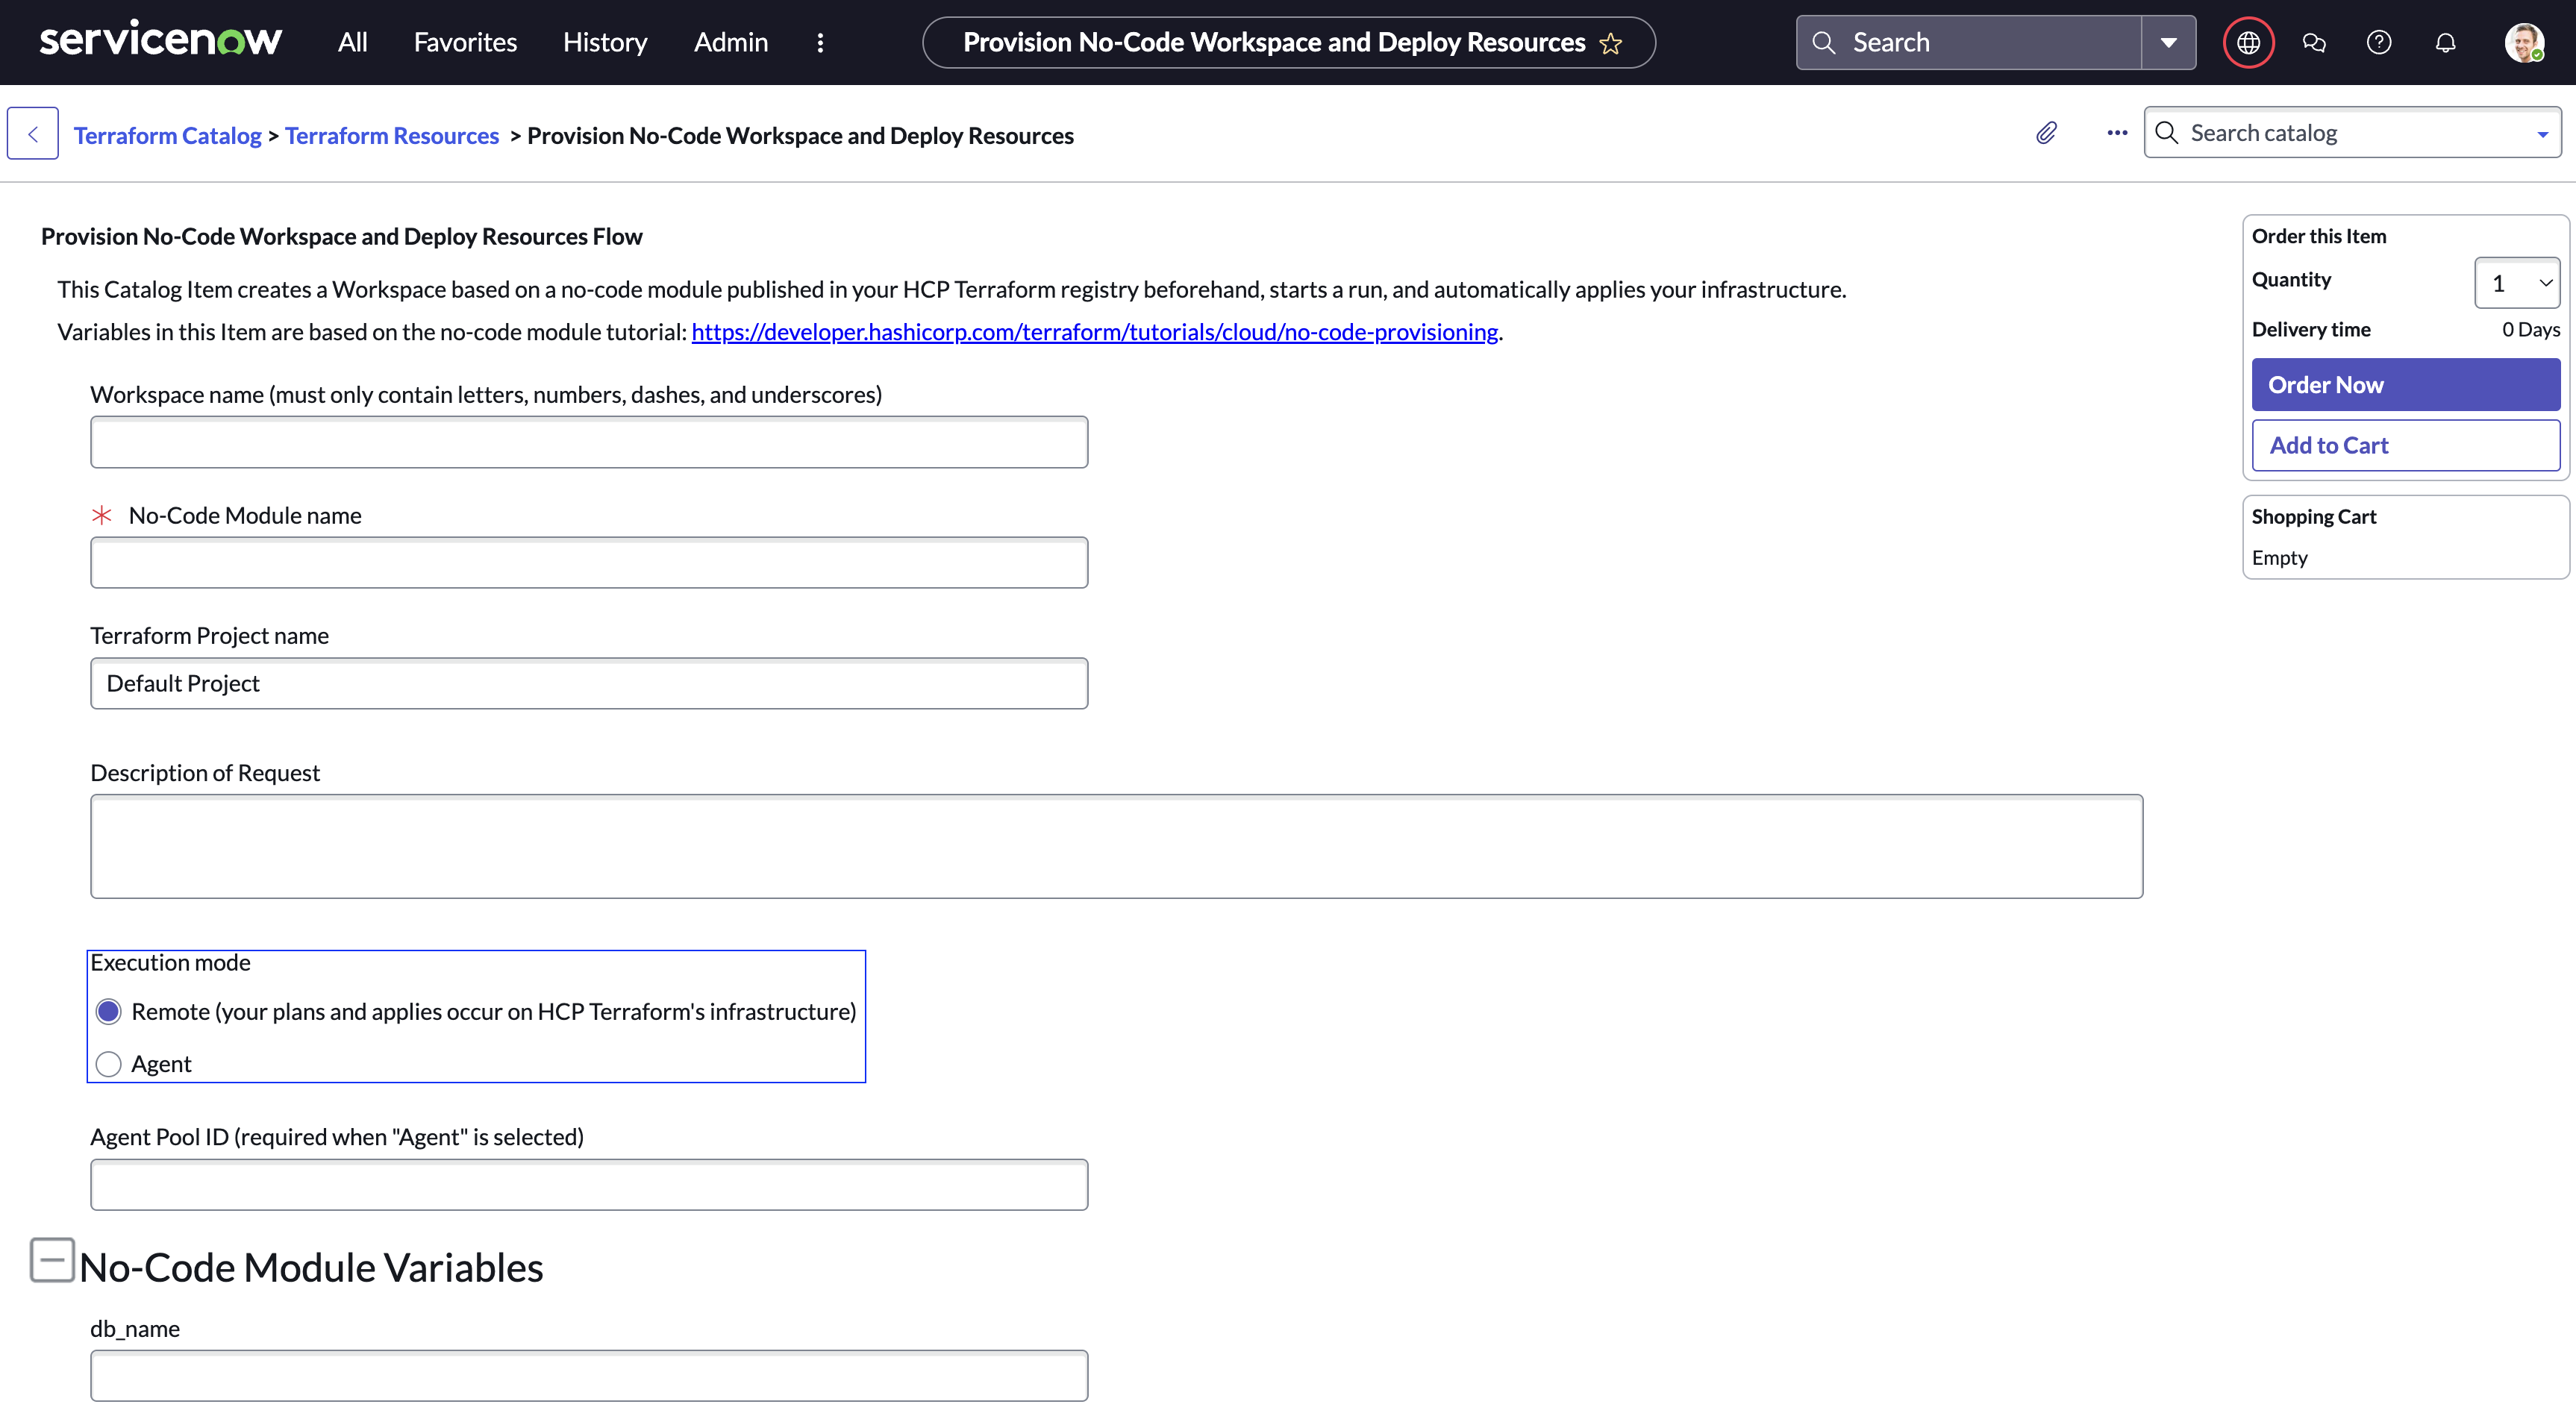The height and width of the screenshot is (1422, 2576).
Task: Click the back arrow button
Action: 33,134
